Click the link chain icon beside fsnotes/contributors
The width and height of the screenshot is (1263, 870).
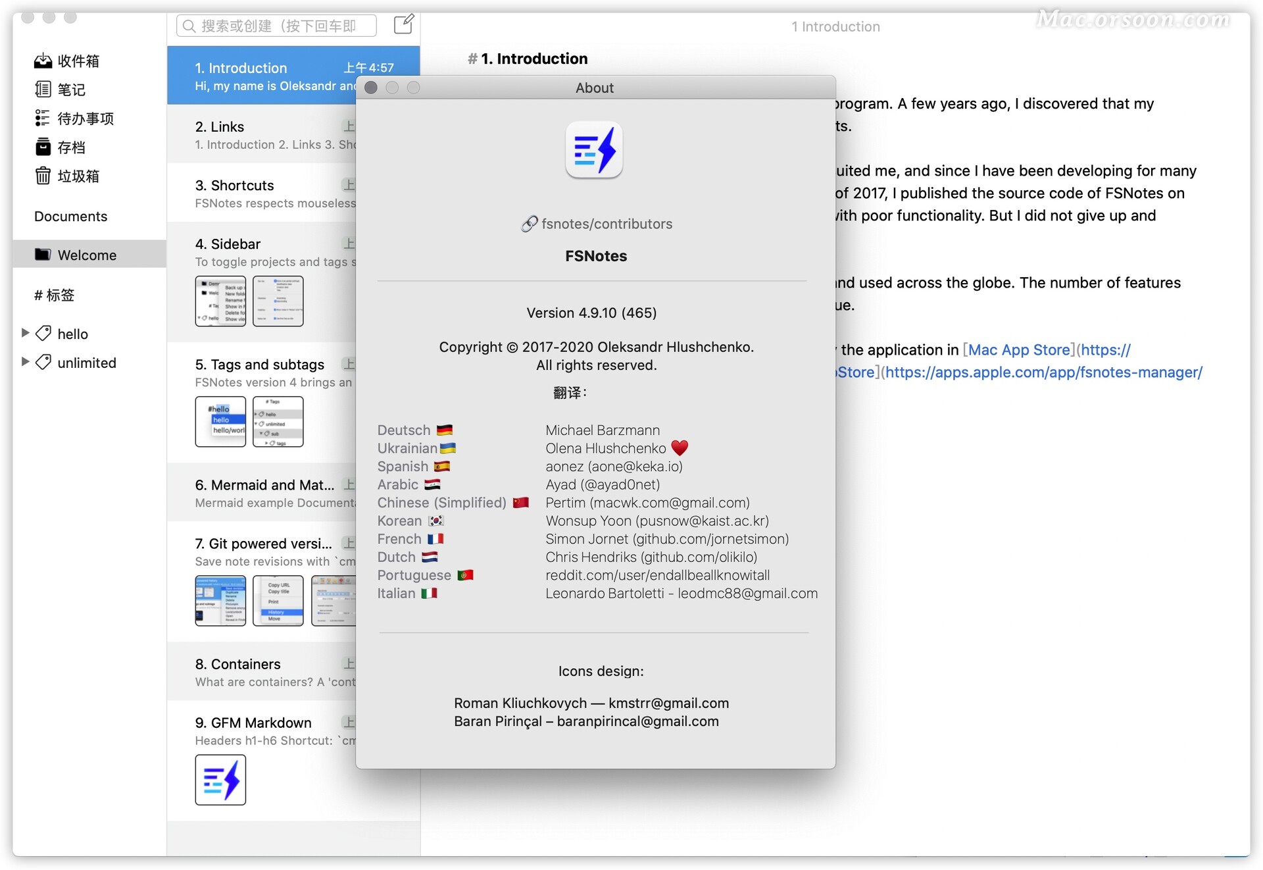[x=529, y=224]
